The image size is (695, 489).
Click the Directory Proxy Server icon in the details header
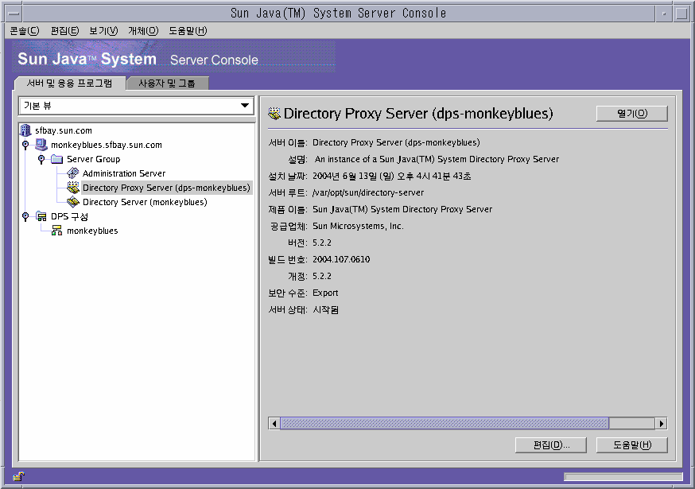point(273,113)
